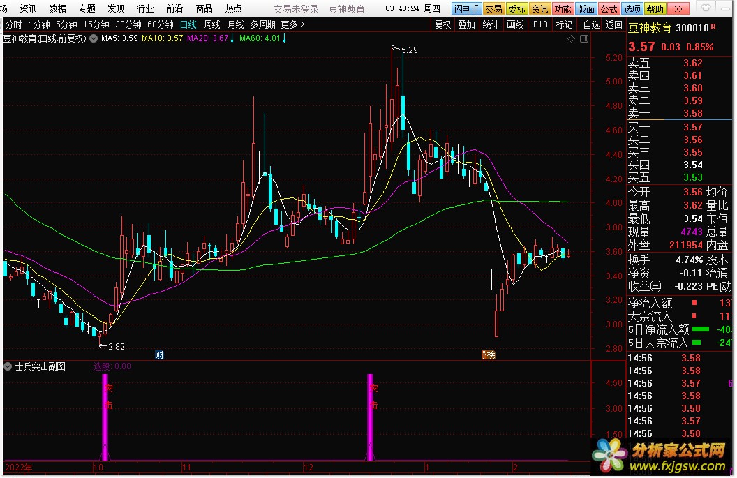
Task: Click the 复权 adjustment button
Action: click(442, 24)
